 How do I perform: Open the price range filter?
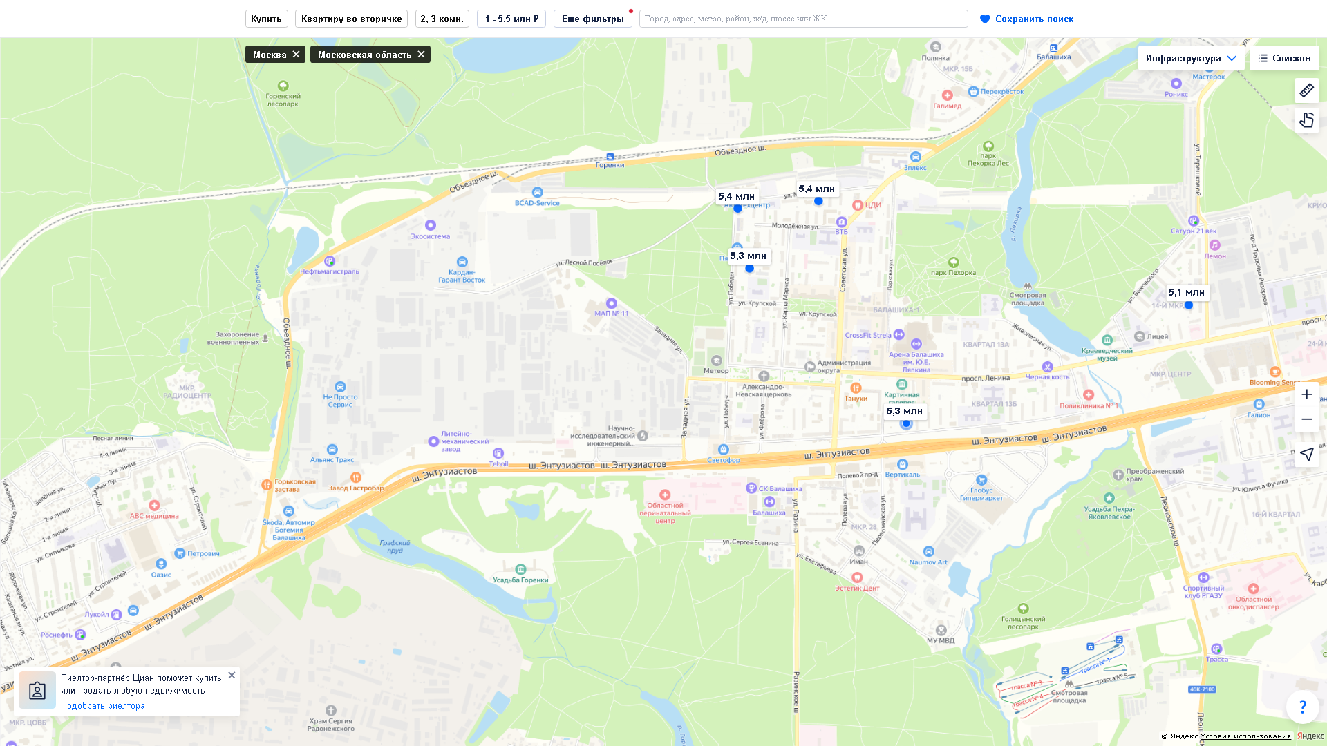click(x=511, y=19)
